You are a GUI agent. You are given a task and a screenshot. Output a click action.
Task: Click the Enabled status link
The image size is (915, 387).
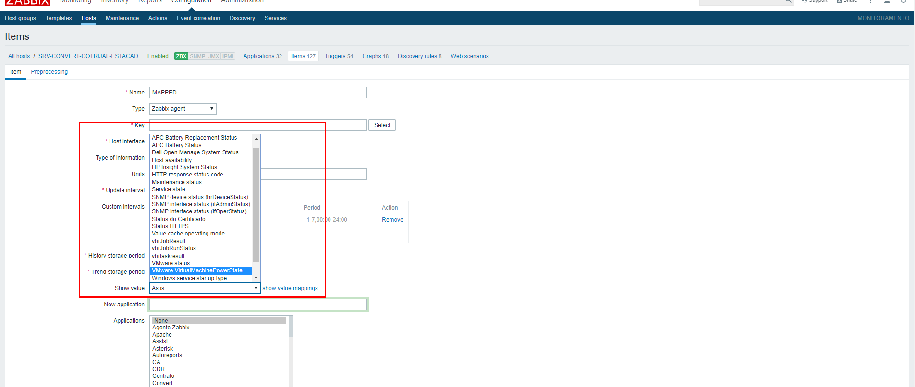(x=158, y=56)
